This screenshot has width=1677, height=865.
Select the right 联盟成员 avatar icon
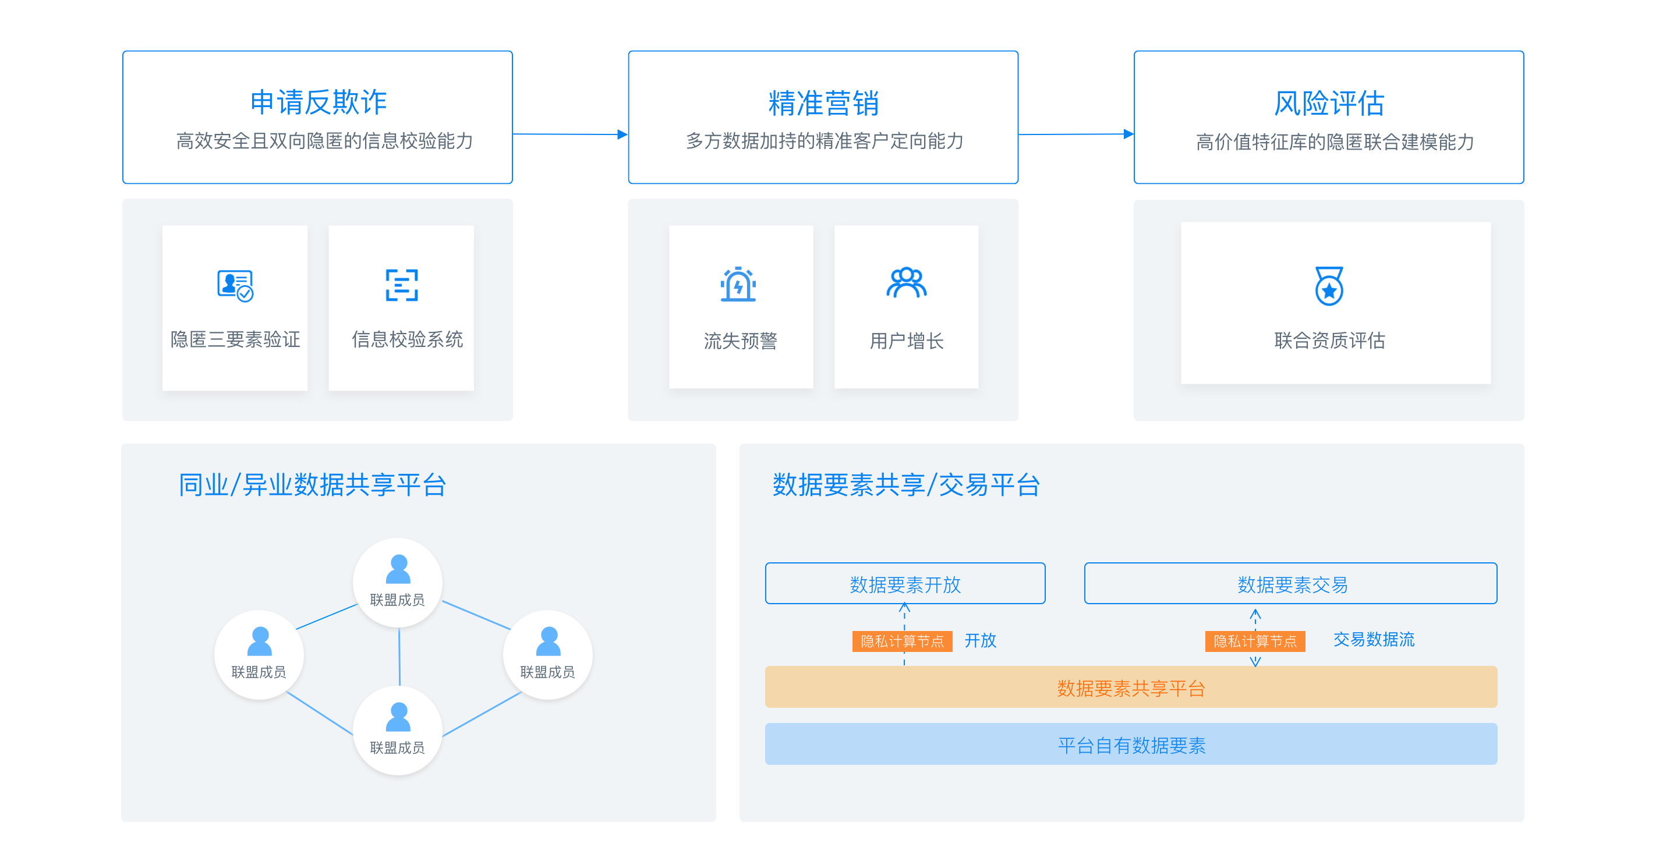tap(548, 641)
